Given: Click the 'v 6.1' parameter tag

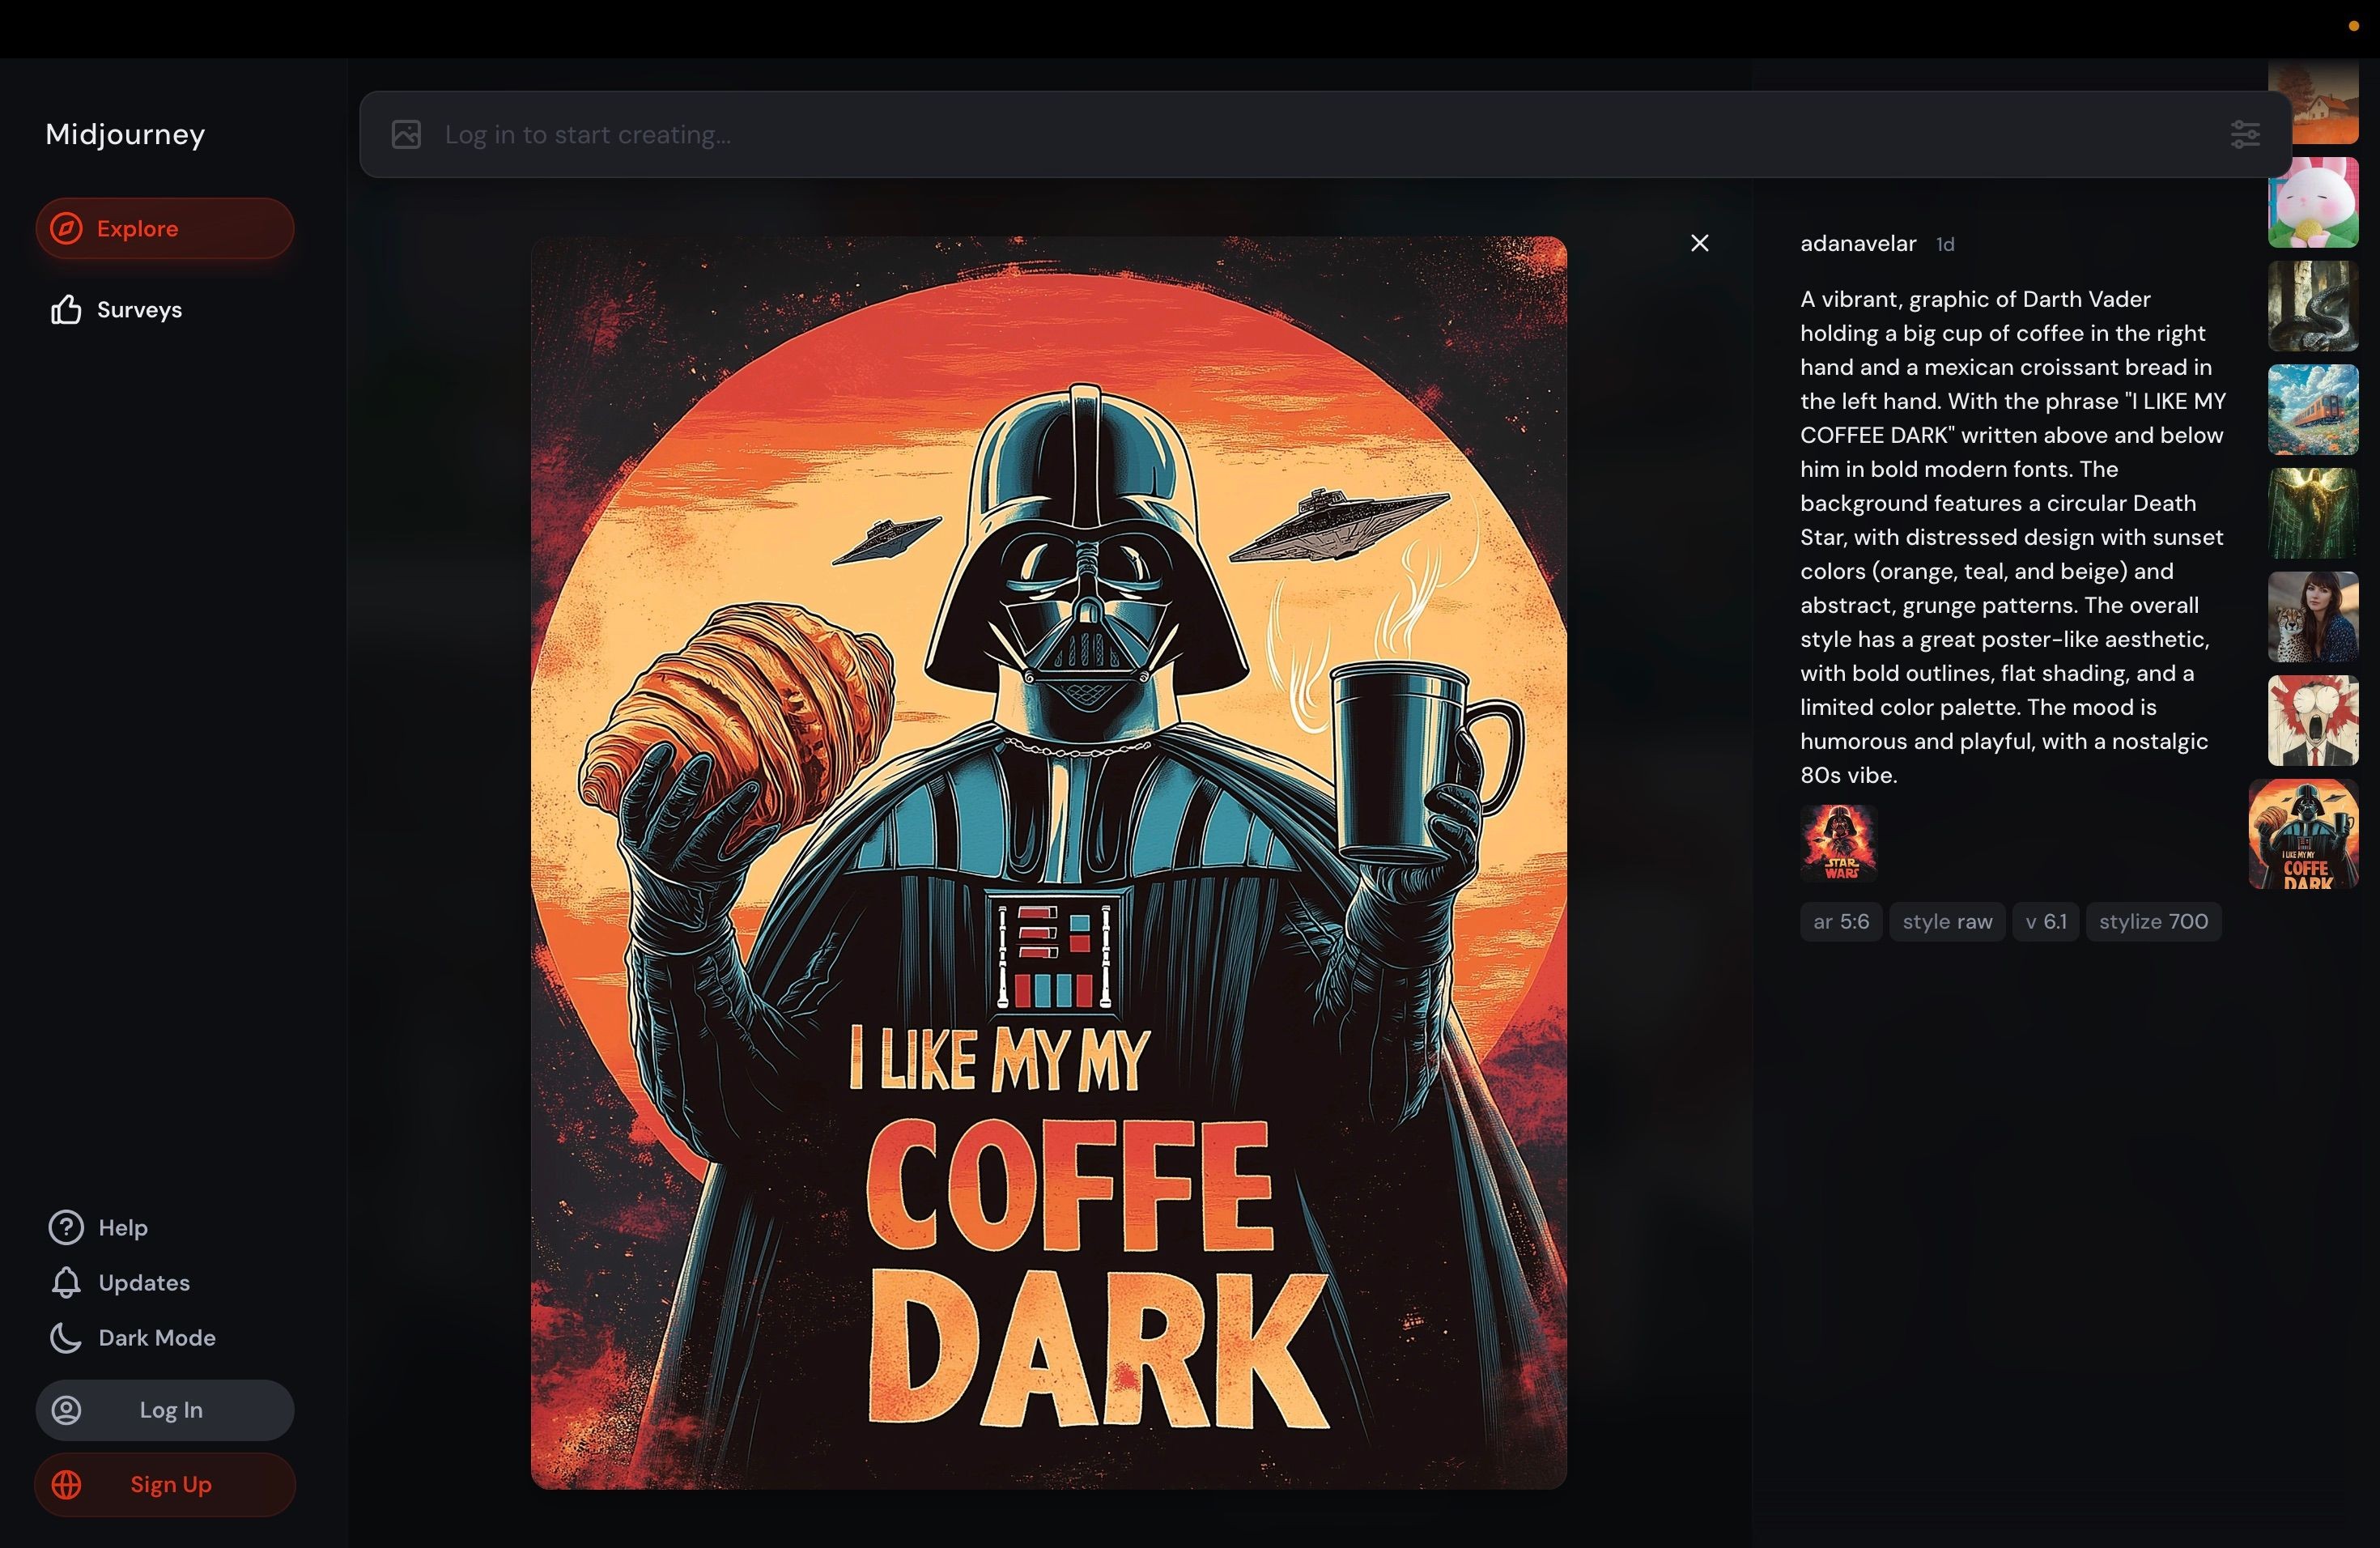Looking at the screenshot, I should tap(2045, 921).
